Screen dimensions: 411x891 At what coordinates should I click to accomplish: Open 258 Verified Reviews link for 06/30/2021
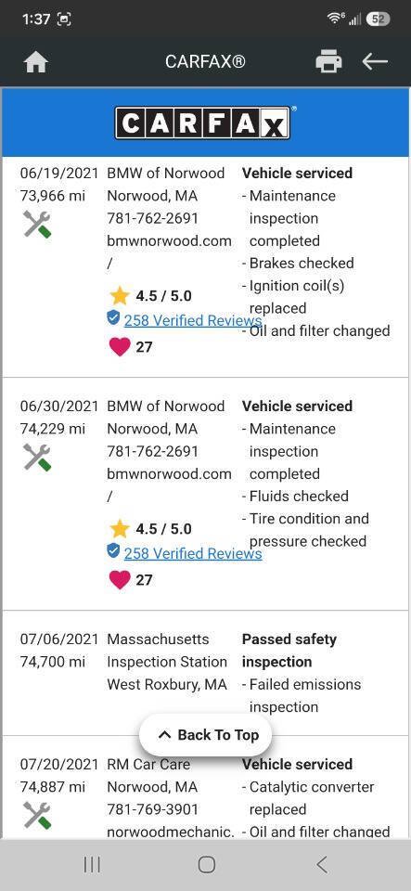(193, 553)
